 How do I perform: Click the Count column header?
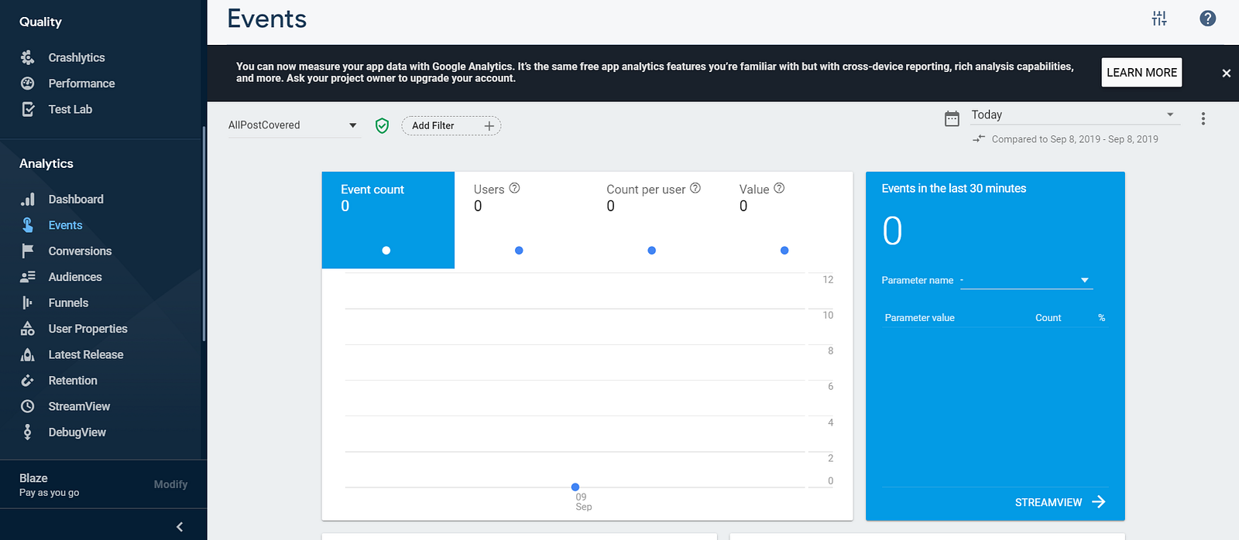point(1048,318)
